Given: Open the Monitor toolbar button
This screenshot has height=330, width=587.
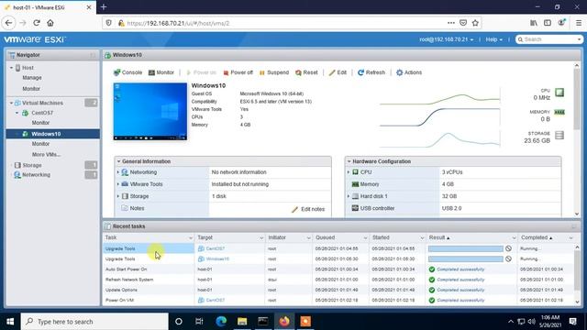Looking at the screenshot, I should (x=161, y=72).
